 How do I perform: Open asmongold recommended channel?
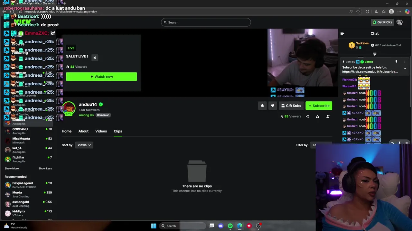click(28, 204)
